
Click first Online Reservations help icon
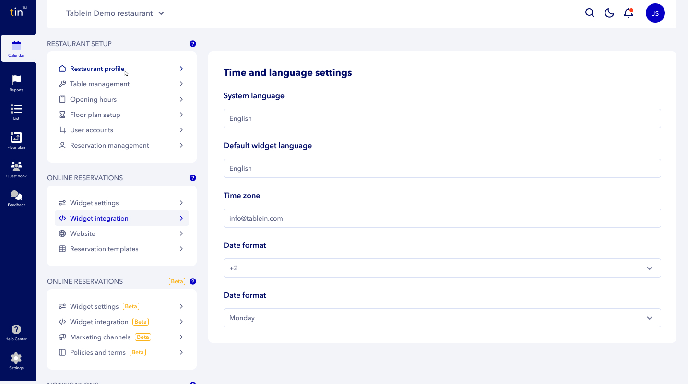point(193,178)
